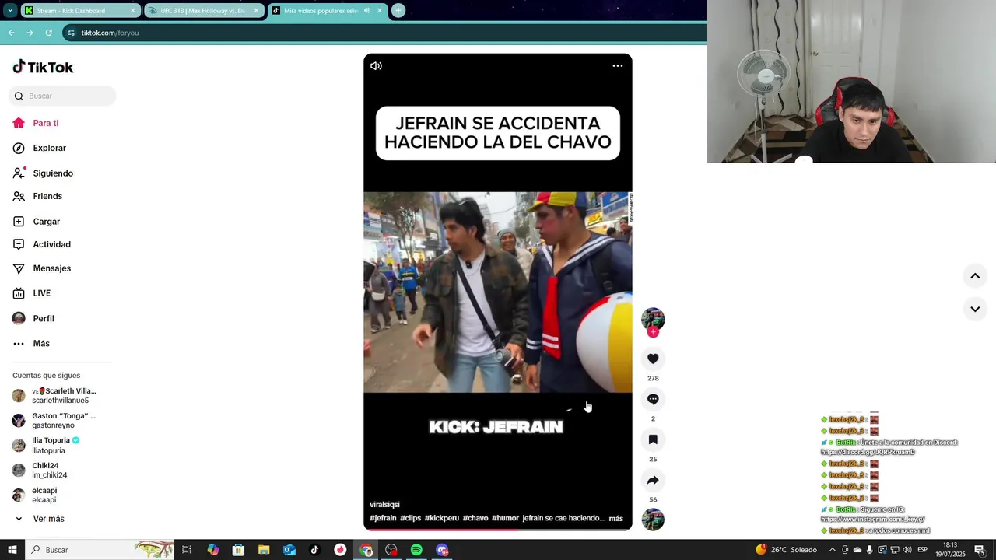Go forward in browser
The height and width of the screenshot is (560, 996).
coord(30,33)
